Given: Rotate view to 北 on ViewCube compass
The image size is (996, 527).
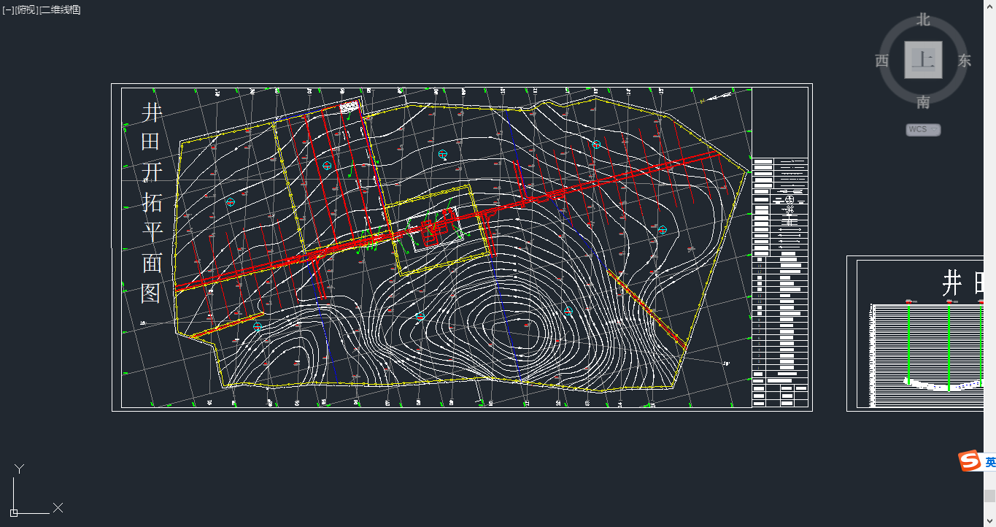Looking at the screenshot, I should [x=923, y=20].
